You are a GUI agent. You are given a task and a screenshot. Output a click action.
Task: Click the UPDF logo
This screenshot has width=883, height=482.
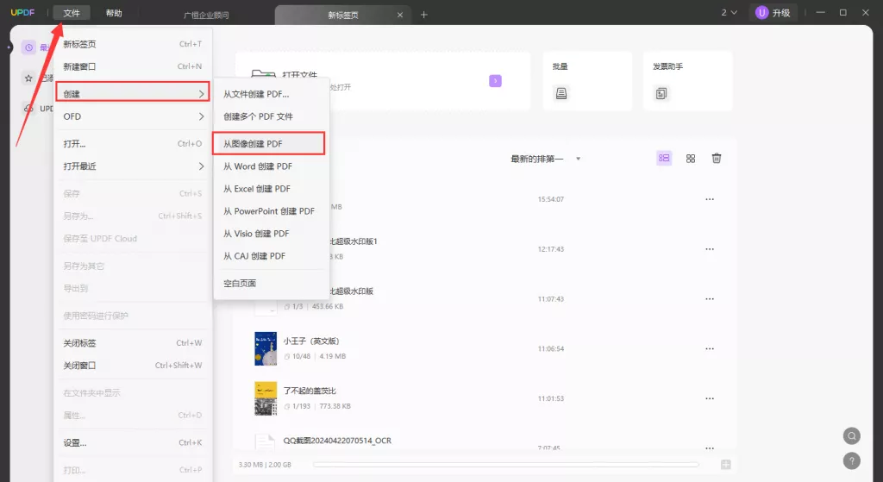tap(22, 12)
